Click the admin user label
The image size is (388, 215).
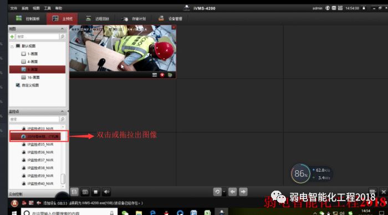317,8
